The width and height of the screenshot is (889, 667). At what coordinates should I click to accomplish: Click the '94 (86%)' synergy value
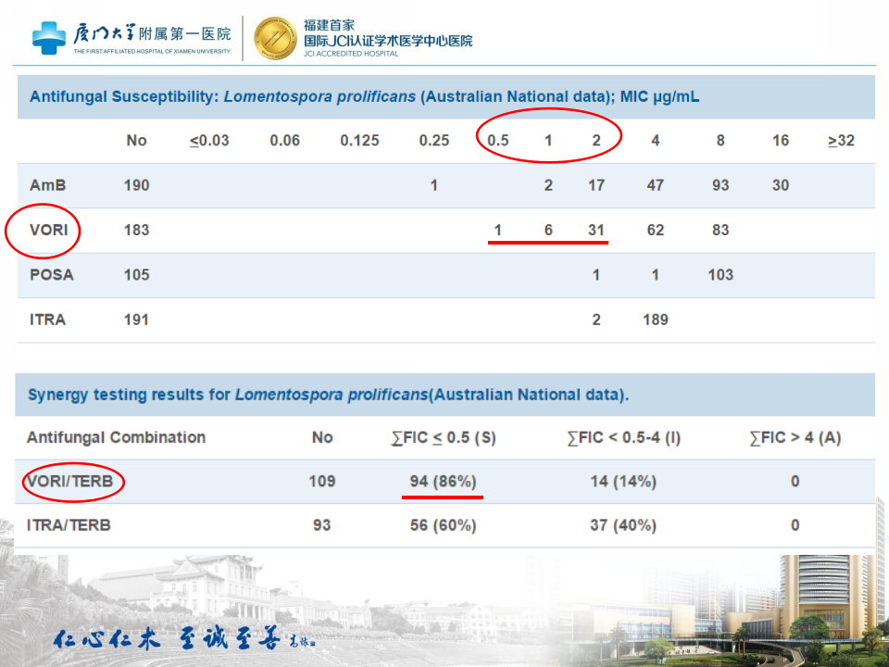444,482
